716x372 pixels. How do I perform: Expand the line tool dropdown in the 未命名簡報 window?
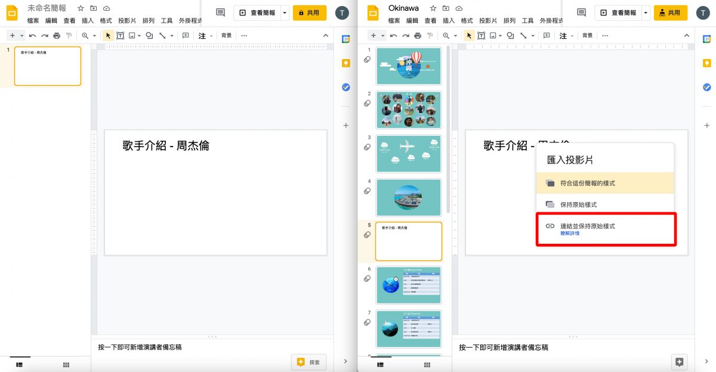pos(172,36)
